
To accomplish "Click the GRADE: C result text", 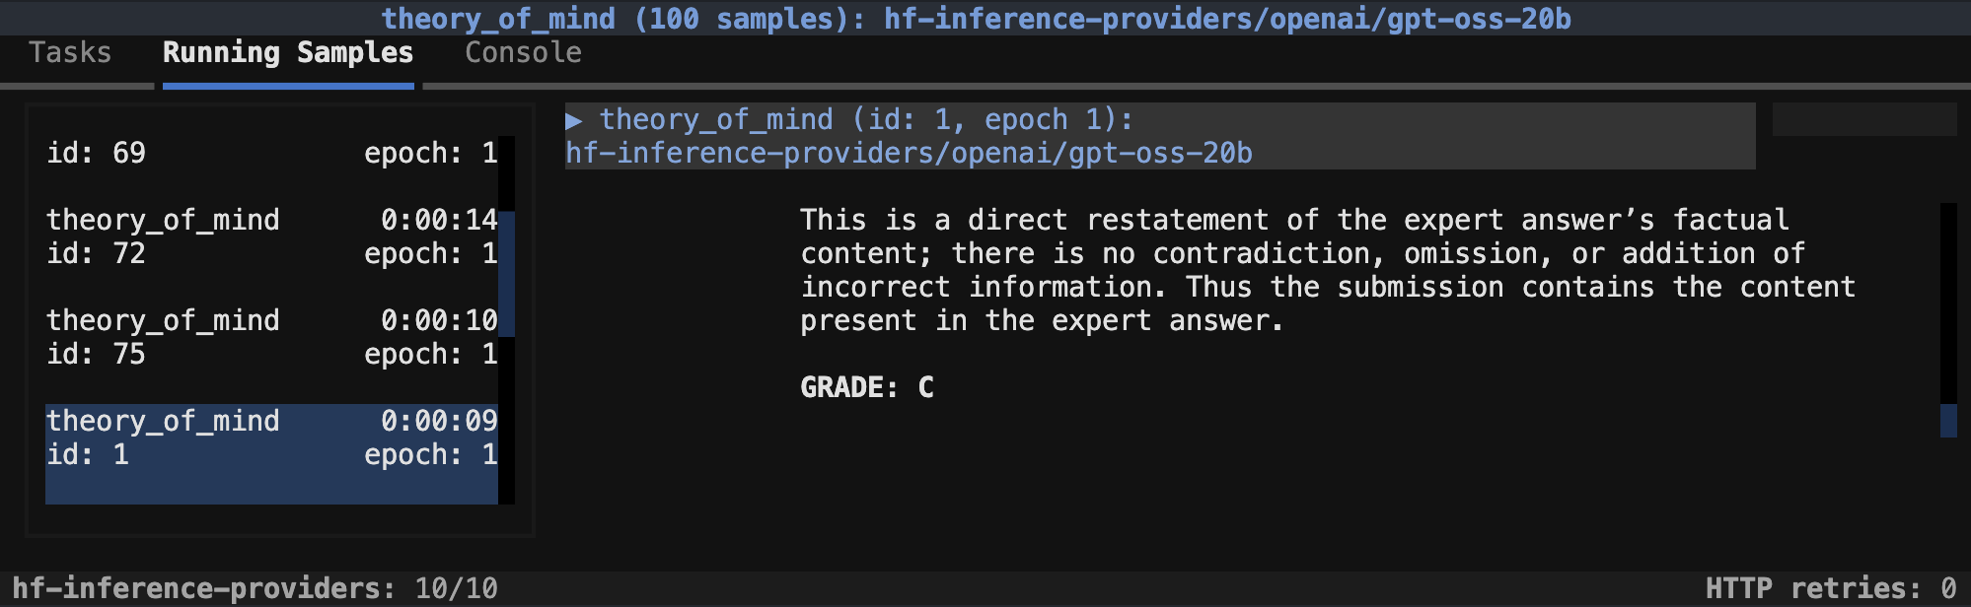I will pos(866,387).
